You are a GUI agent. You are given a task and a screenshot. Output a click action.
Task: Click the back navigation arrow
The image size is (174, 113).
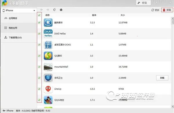[x=41, y=10]
